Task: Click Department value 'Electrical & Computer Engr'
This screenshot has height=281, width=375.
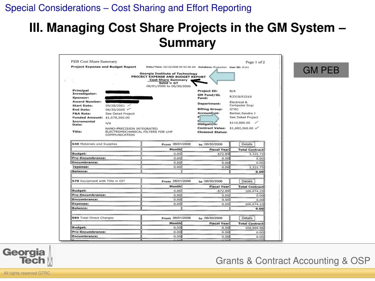Action: point(242,104)
